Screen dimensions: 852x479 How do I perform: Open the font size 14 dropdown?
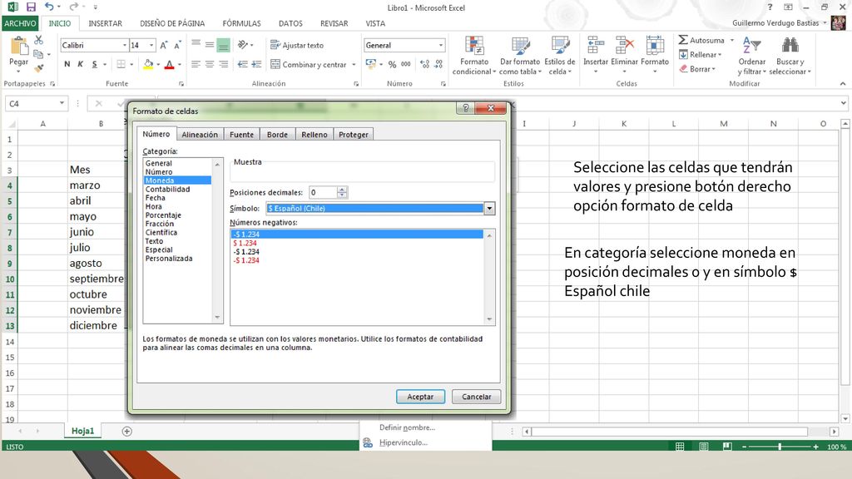coord(151,46)
